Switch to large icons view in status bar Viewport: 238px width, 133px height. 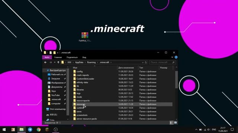click(x=175, y=123)
